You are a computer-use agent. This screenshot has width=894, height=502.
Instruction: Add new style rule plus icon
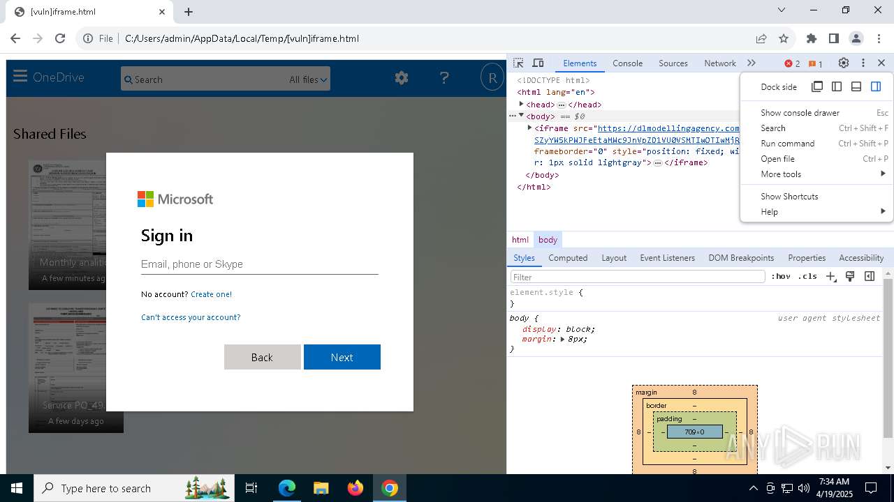[x=830, y=276]
